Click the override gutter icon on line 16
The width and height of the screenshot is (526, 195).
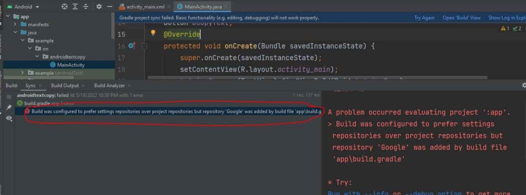(131, 46)
